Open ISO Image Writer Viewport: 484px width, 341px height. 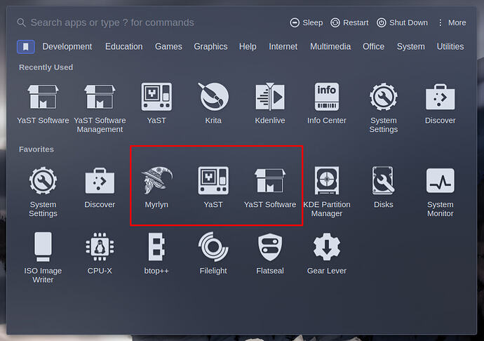tap(43, 258)
